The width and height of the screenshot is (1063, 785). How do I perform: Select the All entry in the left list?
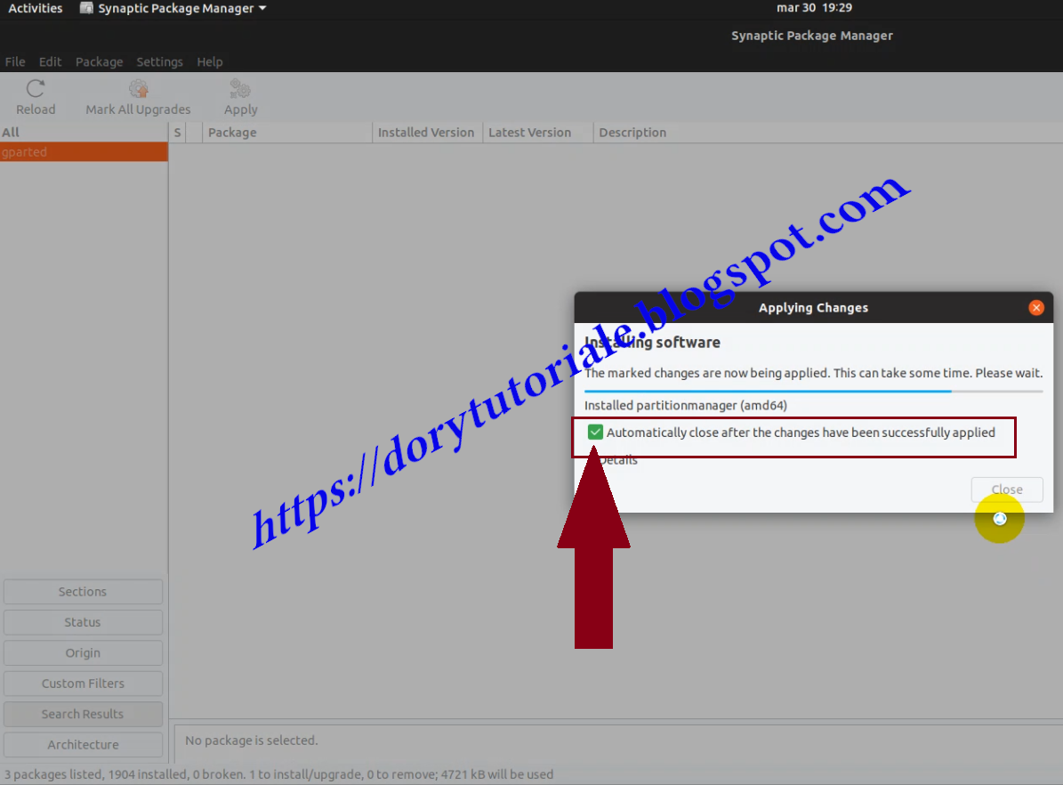[x=84, y=133]
